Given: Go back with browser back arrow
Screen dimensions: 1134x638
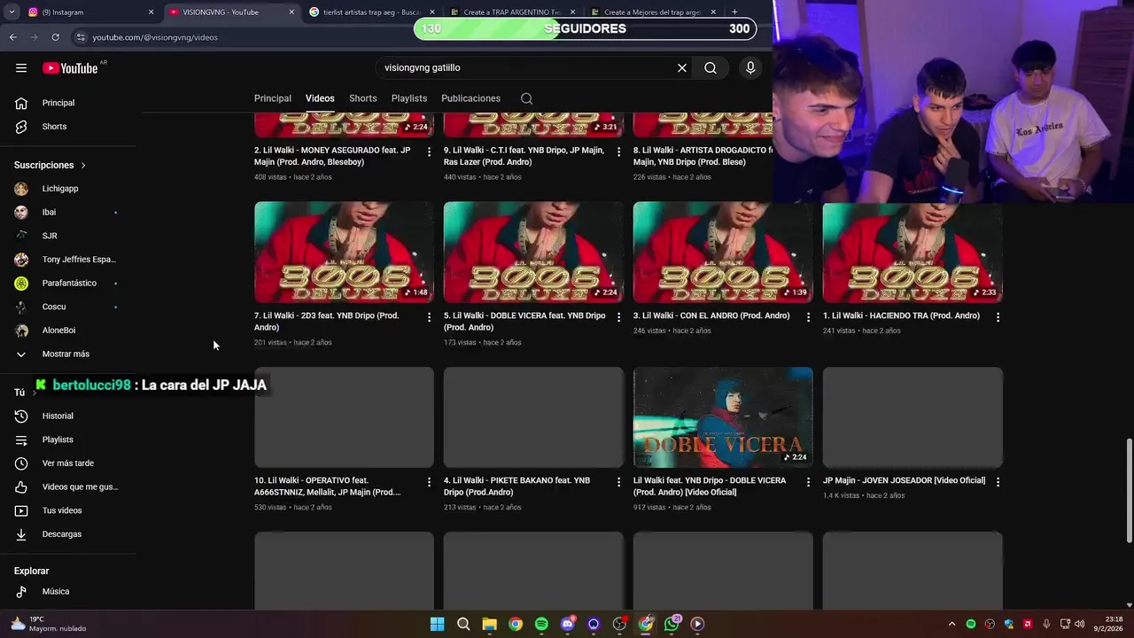Looking at the screenshot, I should click(12, 37).
